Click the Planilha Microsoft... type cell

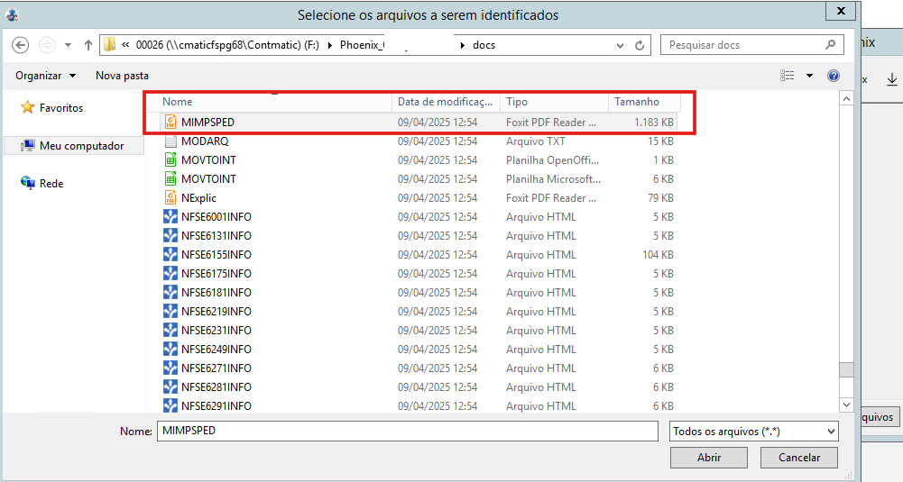553,179
